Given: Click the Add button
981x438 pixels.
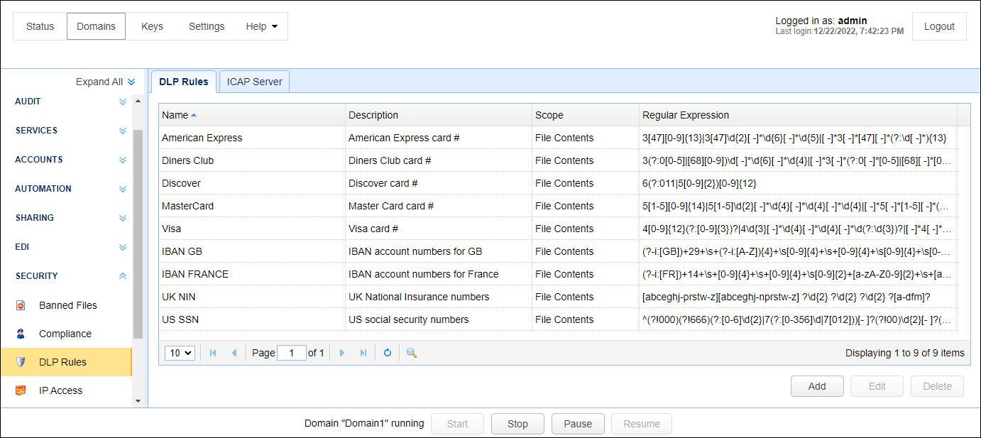Looking at the screenshot, I should click(x=817, y=386).
